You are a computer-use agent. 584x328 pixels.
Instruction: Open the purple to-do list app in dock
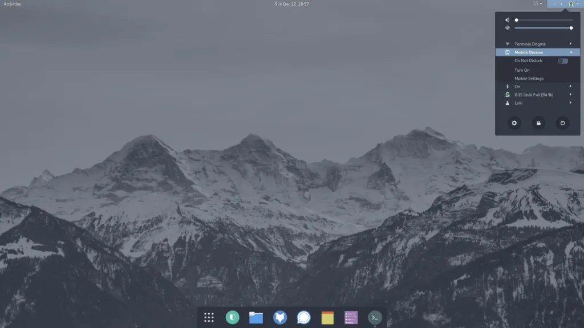(x=351, y=318)
